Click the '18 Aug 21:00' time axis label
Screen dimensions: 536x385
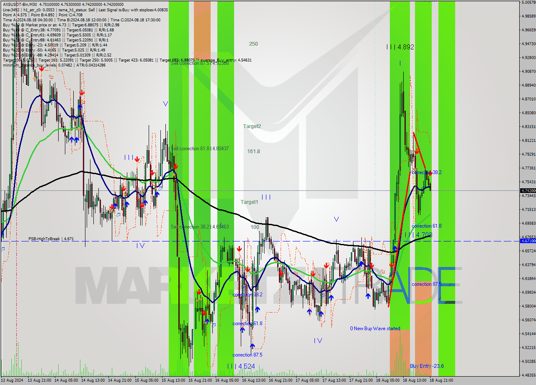pos(441,380)
